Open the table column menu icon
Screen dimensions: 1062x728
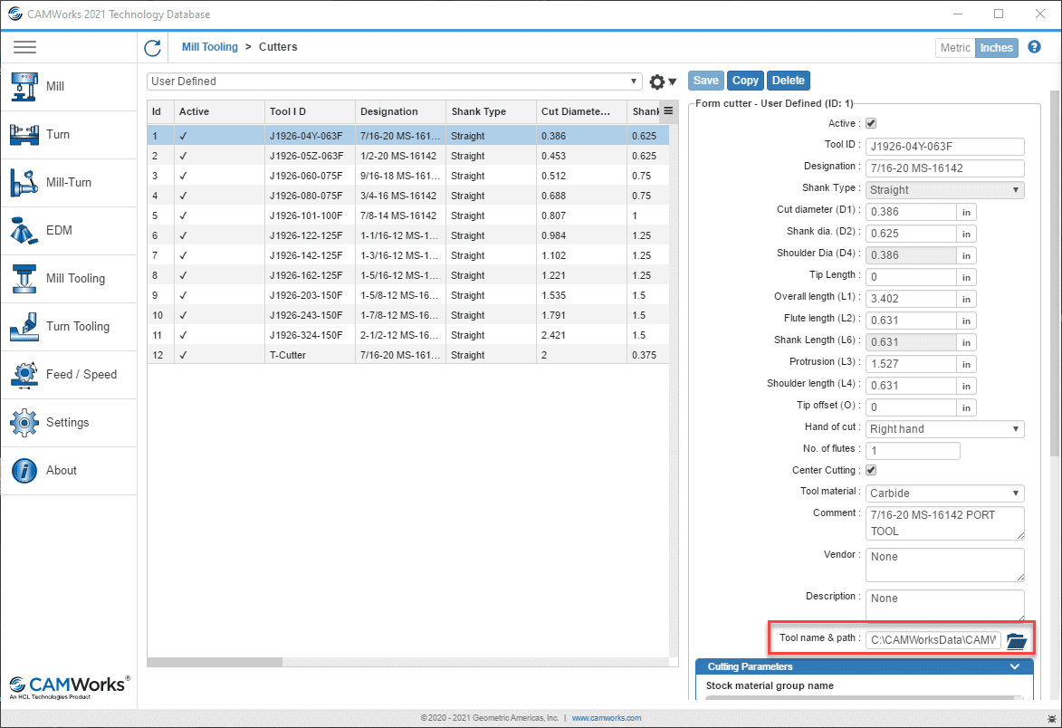tap(668, 110)
